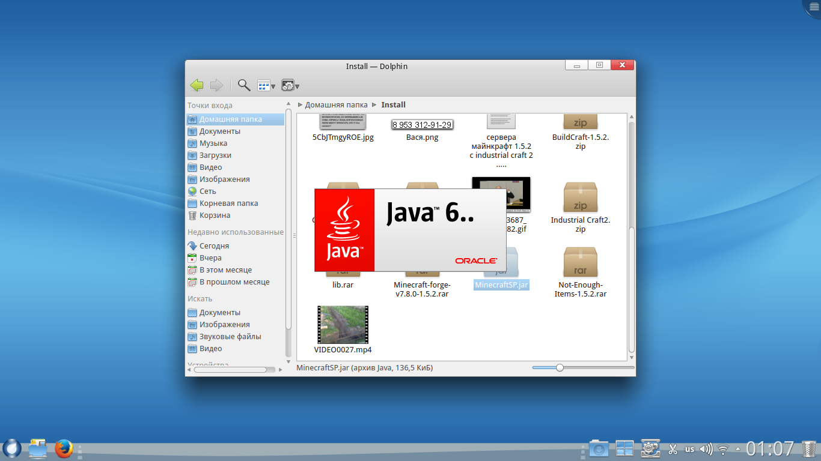821x461 pixels.
Task: Open the view mode dropdown in toolbar
Action: (x=266, y=86)
